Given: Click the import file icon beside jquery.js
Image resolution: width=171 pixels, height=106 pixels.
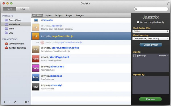Looking at the screenshot, I should click(x=135, y=56).
